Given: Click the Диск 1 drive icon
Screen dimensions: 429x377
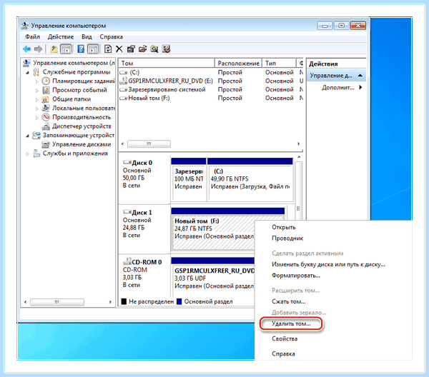Looking at the screenshot, I should [127, 212].
